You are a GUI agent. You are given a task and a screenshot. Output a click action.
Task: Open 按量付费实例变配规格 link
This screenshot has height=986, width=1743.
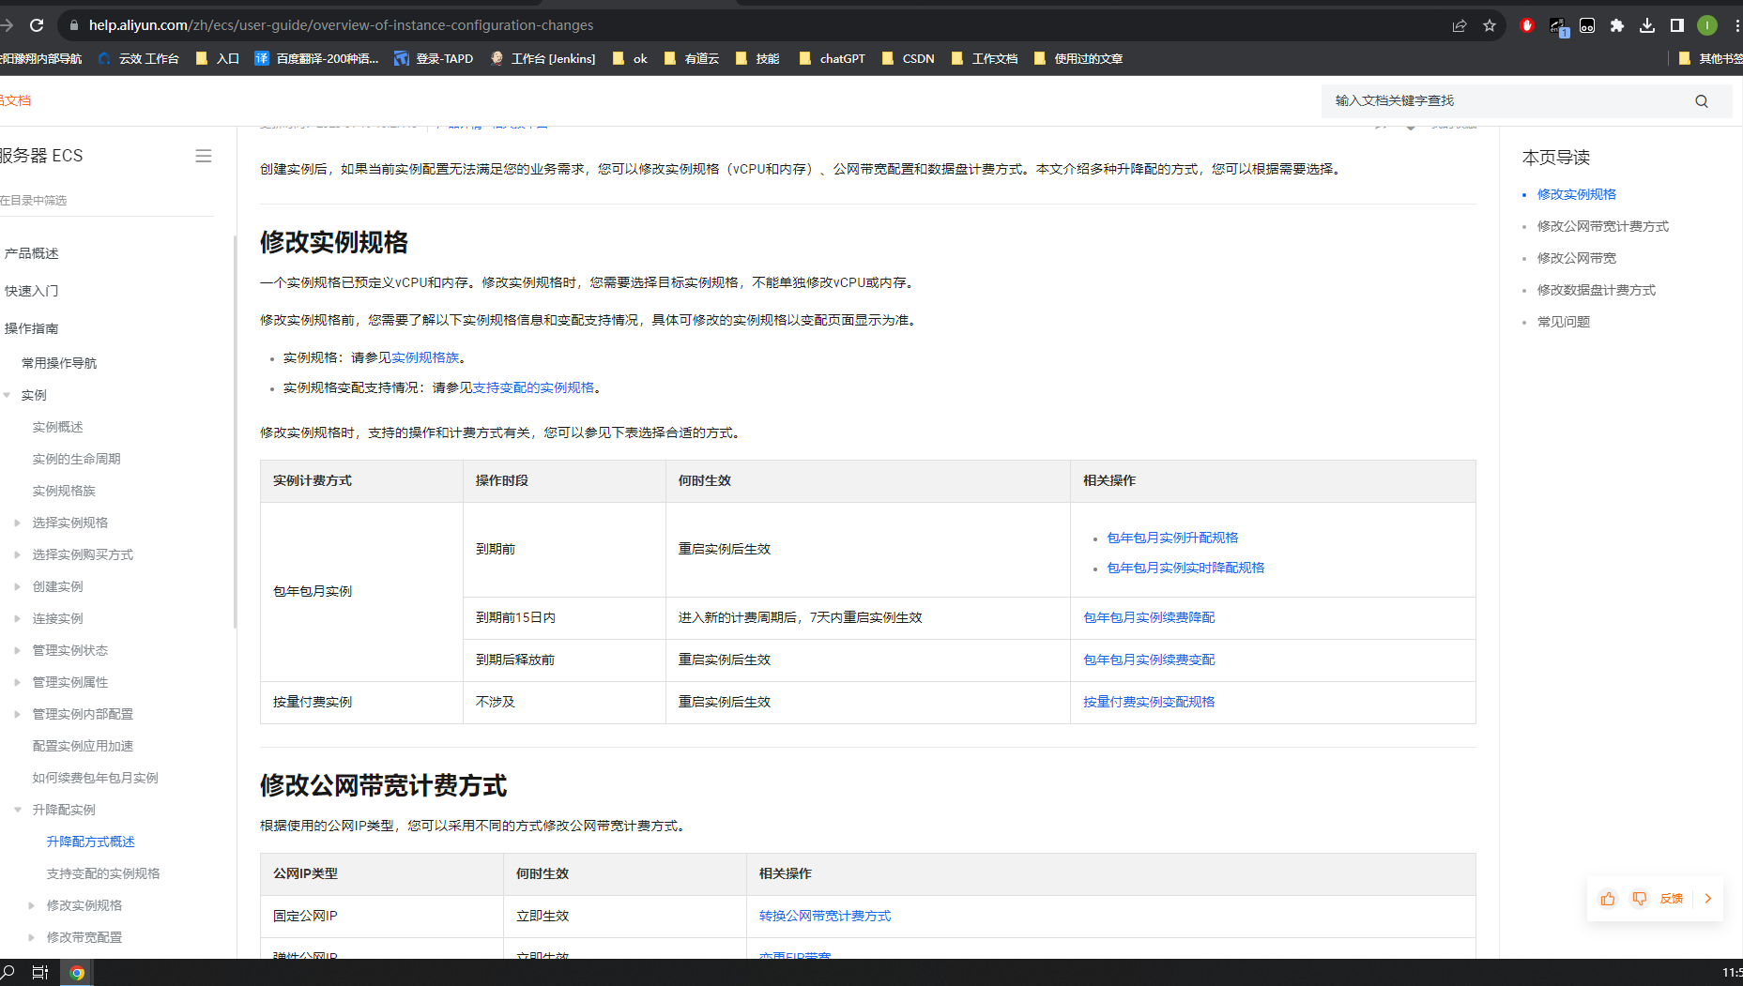[x=1149, y=702]
